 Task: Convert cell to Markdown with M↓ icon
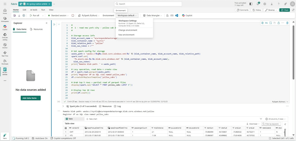click(266, 23)
